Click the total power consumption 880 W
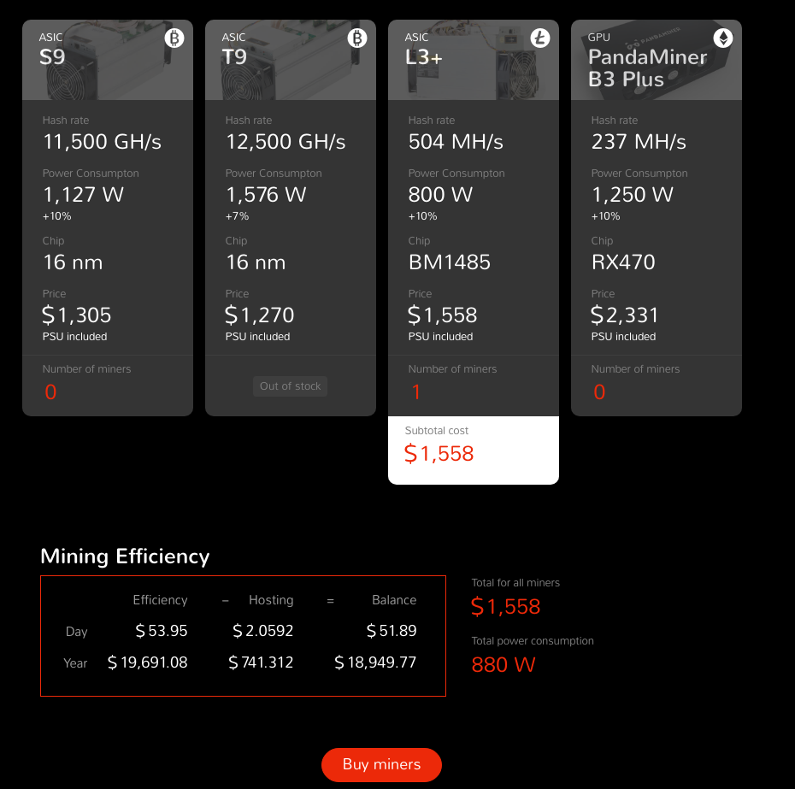 (x=503, y=664)
